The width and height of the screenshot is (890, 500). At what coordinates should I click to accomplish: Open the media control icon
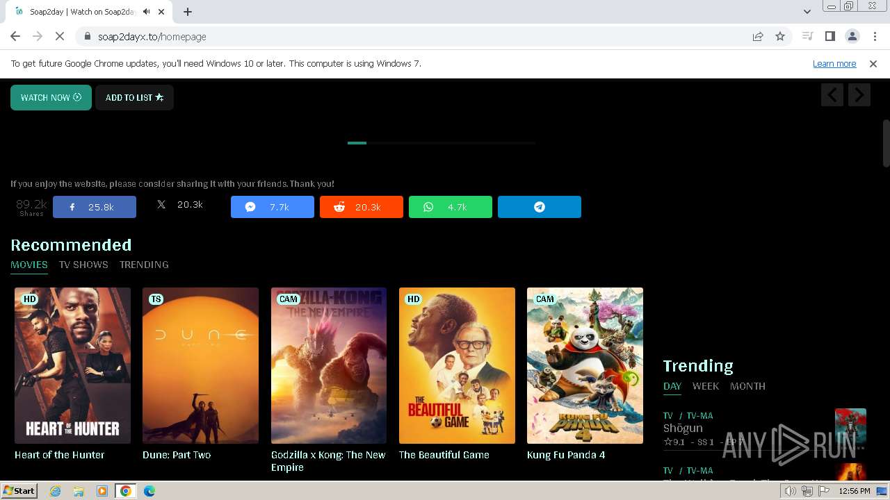tap(807, 36)
